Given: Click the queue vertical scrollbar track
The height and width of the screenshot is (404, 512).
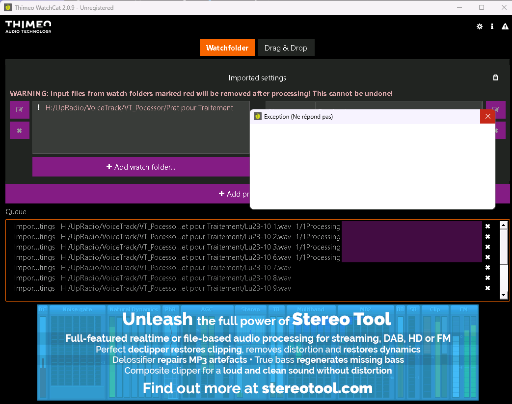Looking at the screenshot, I should (504, 261).
